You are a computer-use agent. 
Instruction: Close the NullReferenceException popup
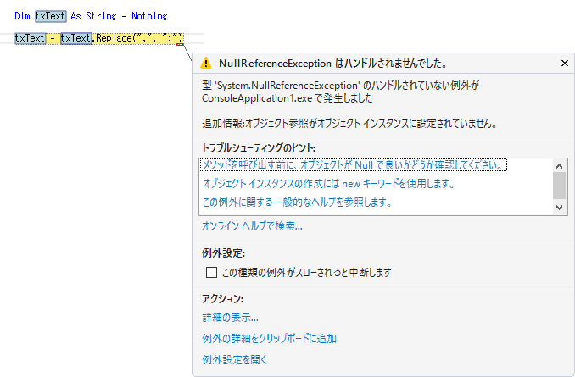[x=564, y=64]
